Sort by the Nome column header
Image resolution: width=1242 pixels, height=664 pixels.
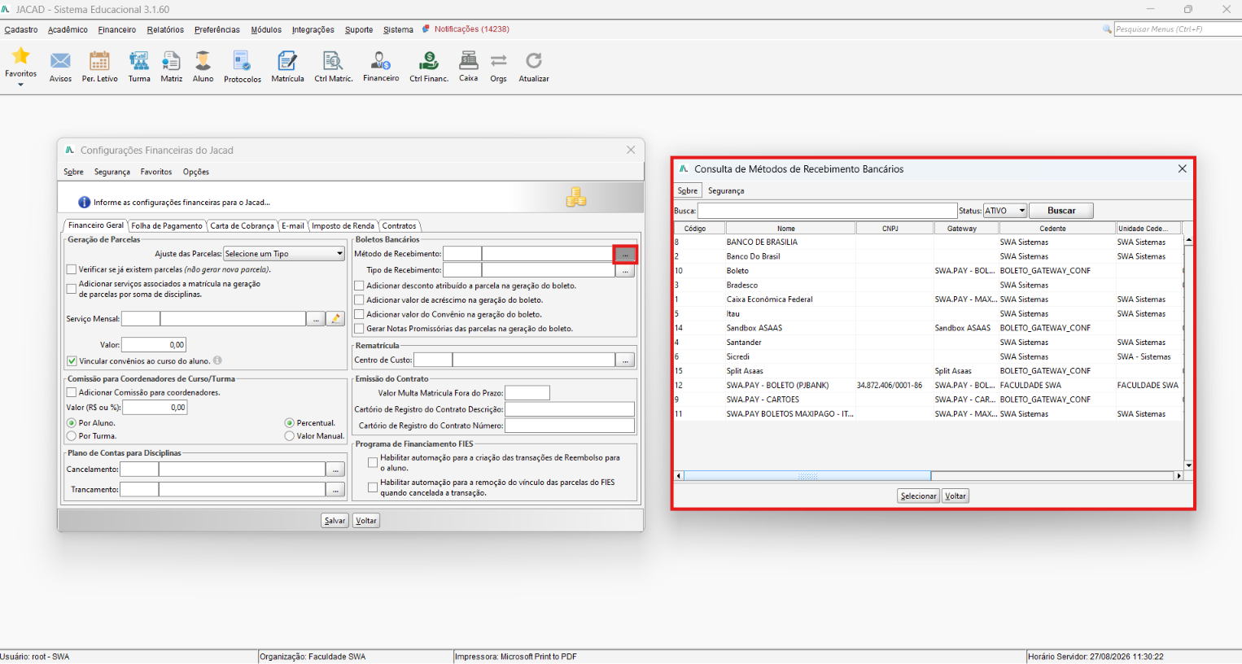pyautogui.click(x=785, y=229)
